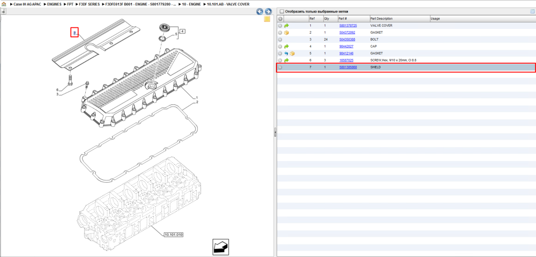Open part number 5801378725 link
536x257 pixels.
[x=348, y=26]
